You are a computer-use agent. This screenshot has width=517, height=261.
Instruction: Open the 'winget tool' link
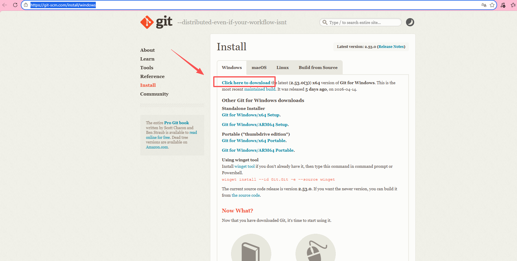click(245, 167)
